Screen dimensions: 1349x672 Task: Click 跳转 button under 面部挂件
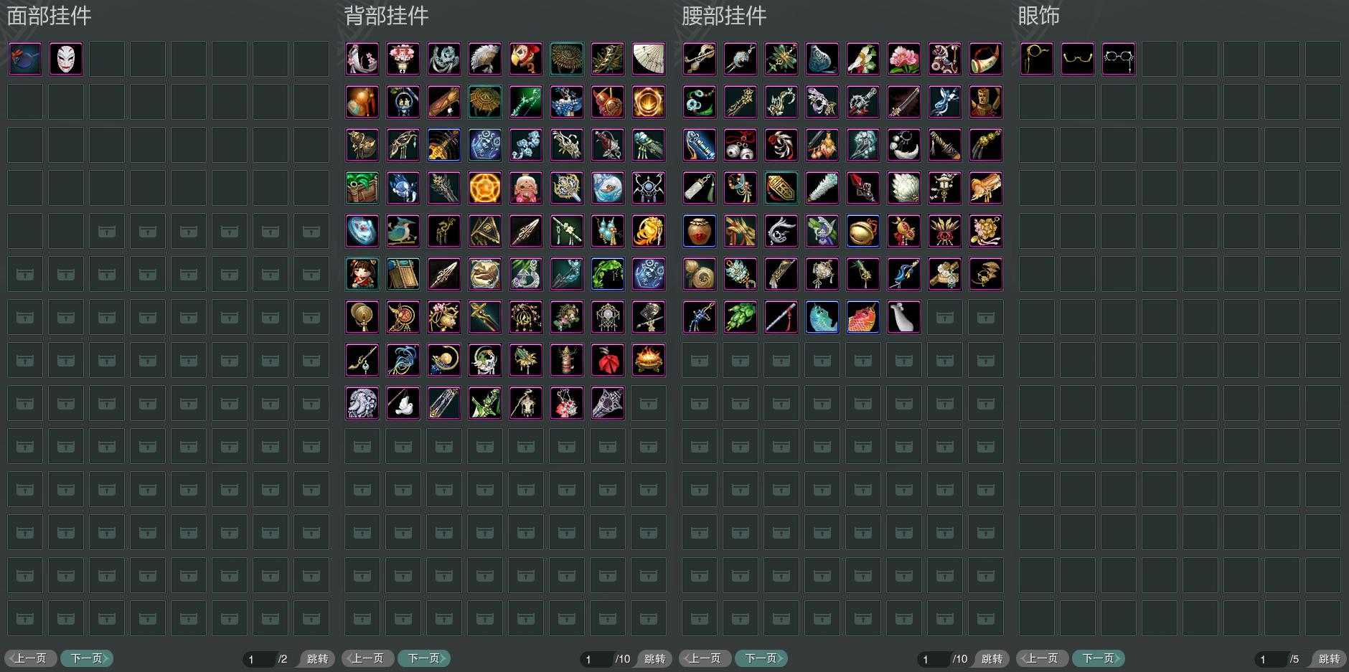pyautogui.click(x=317, y=658)
